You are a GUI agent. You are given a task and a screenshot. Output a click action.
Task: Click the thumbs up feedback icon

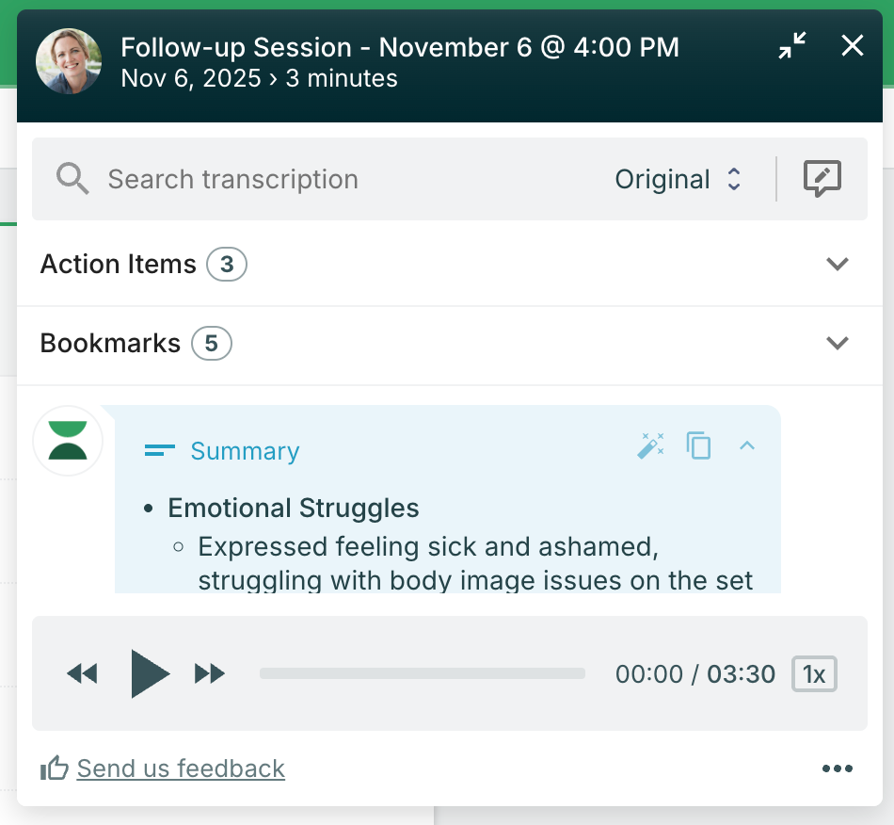pos(55,768)
